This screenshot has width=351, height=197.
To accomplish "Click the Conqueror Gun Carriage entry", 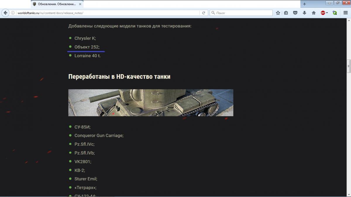I will [x=99, y=136].
